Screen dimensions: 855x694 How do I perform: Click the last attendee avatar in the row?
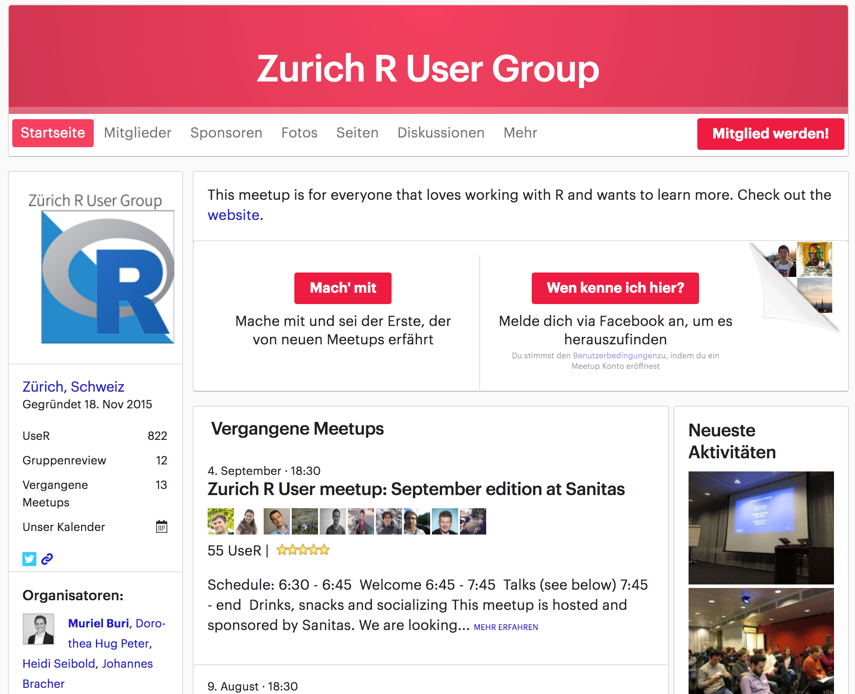click(x=473, y=521)
